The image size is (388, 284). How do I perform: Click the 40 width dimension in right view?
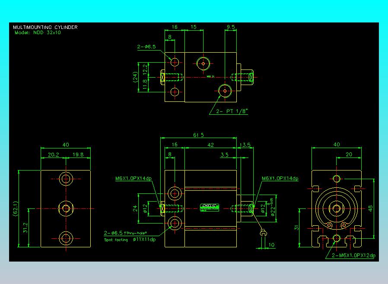[x=337, y=144]
